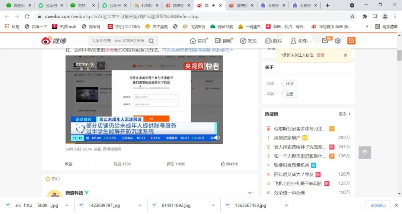402x214 pixels.
Task: Click 全部显示 to show all downloads
Action: 378,205
